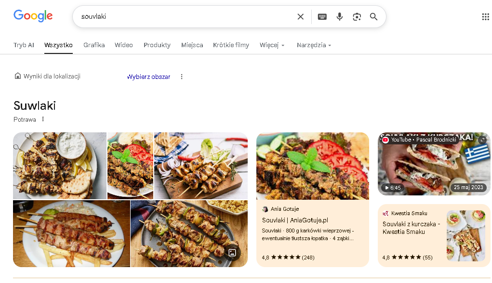The height and width of the screenshot is (283, 492).
Task: Open the Google apps grid menu
Action: tap(485, 17)
